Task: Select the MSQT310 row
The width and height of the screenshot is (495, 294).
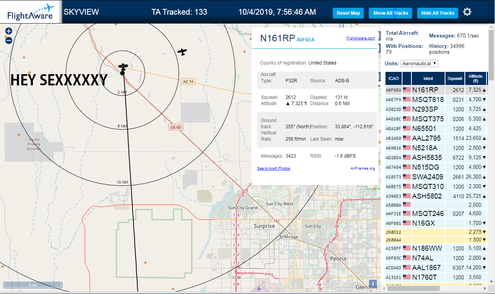Action: click(x=436, y=187)
